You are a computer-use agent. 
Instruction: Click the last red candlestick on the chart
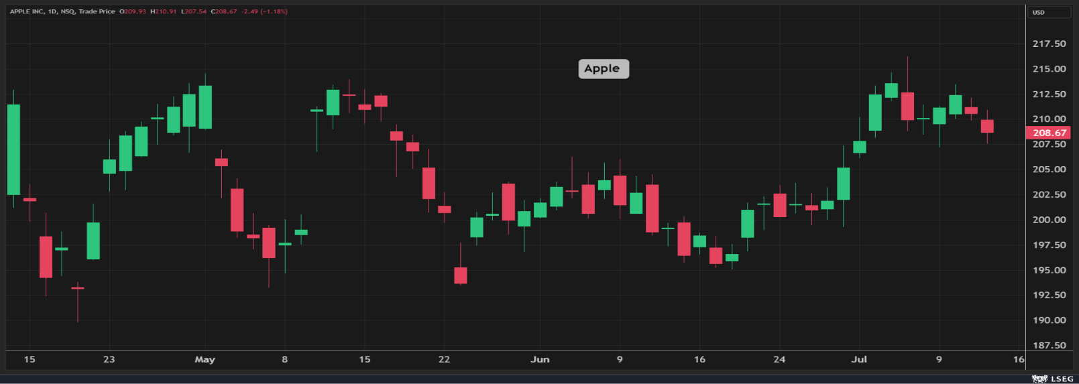[x=986, y=126]
